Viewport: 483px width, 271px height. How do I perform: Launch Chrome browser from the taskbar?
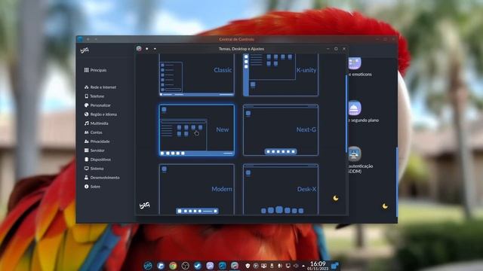pos(173,266)
